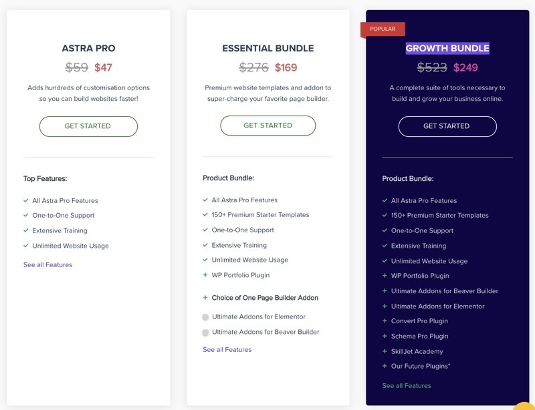Click plus icon beside WP Portfolio Plugin in Essential Bundle
Image resolution: width=535 pixels, height=410 pixels.
pyautogui.click(x=205, y=275)
